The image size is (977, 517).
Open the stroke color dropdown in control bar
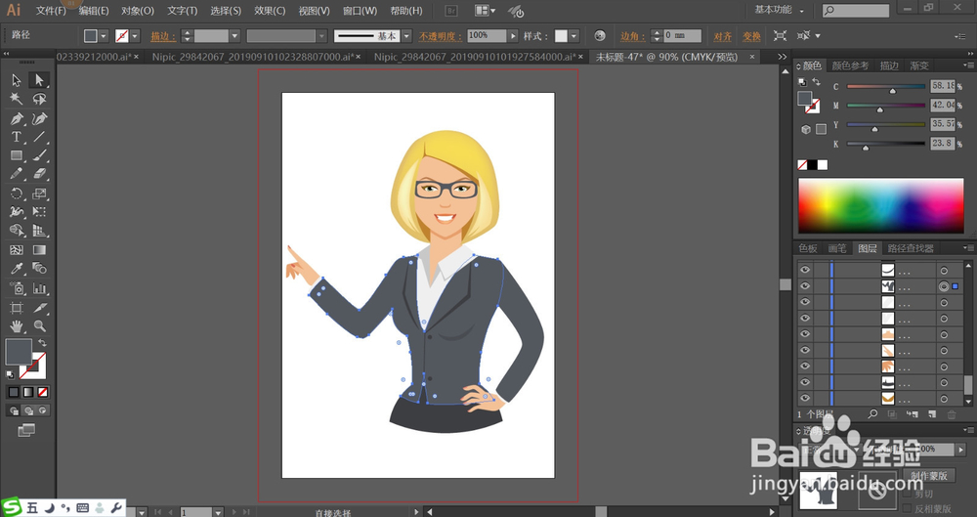pos(135,36)
